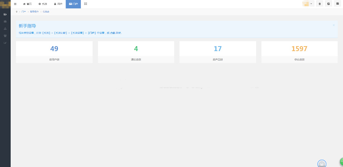Dismiss the 新手指导 notice with the X

[x=333, y=25]
